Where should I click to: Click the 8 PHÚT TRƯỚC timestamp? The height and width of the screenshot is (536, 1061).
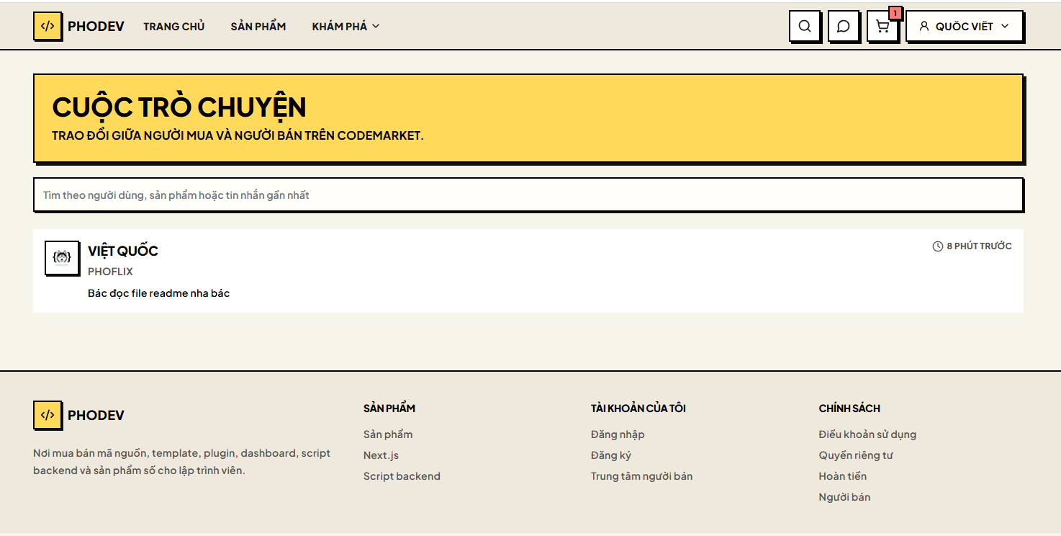click(979, 246)
